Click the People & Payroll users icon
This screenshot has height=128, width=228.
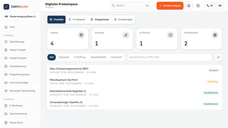coord(6,58)
